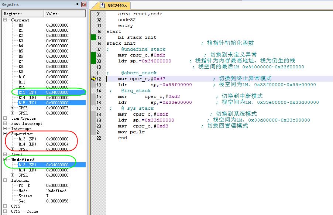This screenshot has width=333, height=215.
Task: Expand the Abort register group
Action: pyautogui.click(x=6, y=154)
